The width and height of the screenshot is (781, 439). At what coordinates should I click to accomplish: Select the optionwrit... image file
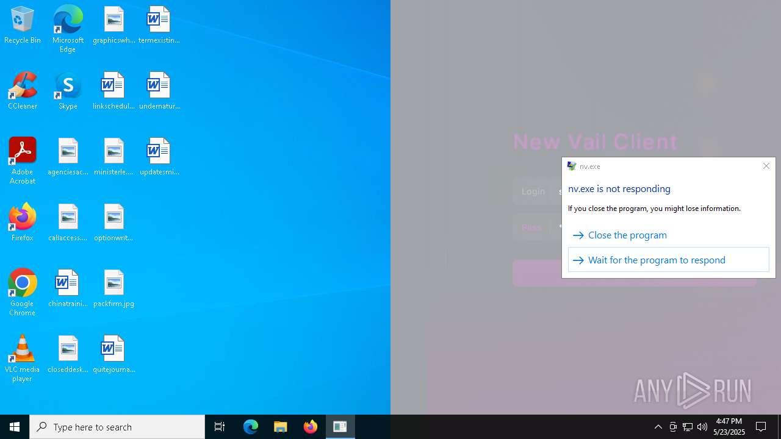click(113, 223)
